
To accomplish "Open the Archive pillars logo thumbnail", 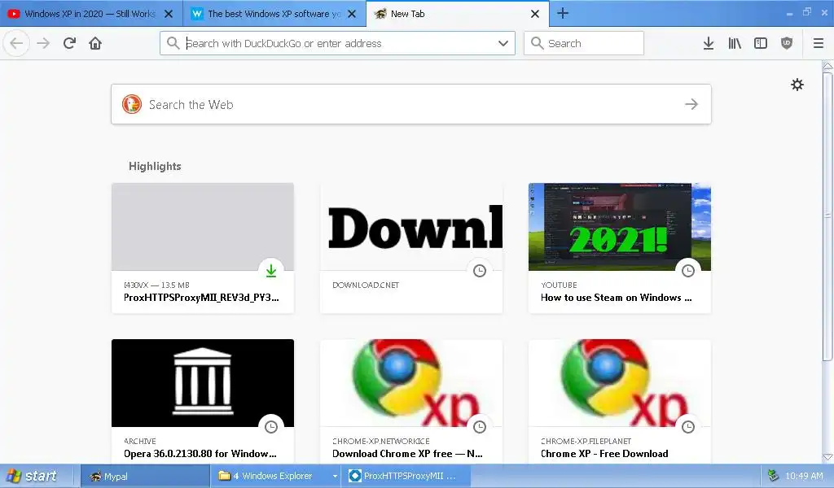I will tap(203, 383).
